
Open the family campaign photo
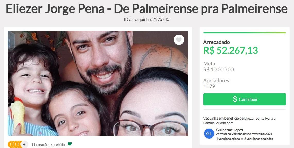coord(98,83)
